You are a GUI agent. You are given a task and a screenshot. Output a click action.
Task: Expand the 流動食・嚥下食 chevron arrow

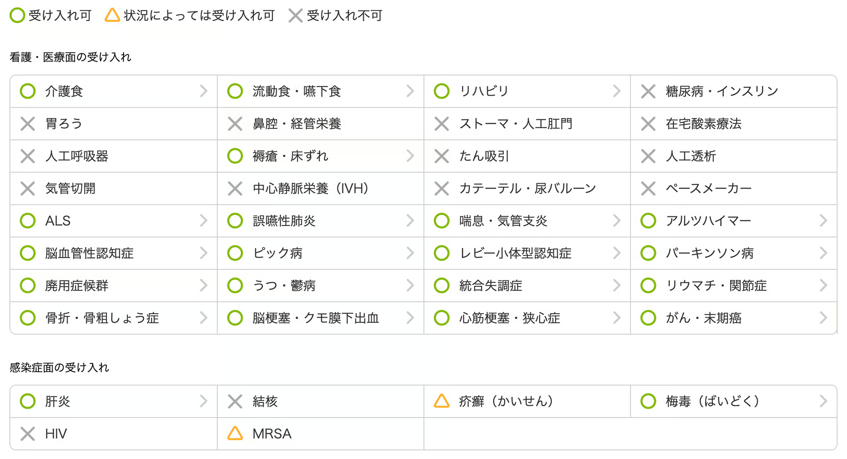tap(410, 91)
